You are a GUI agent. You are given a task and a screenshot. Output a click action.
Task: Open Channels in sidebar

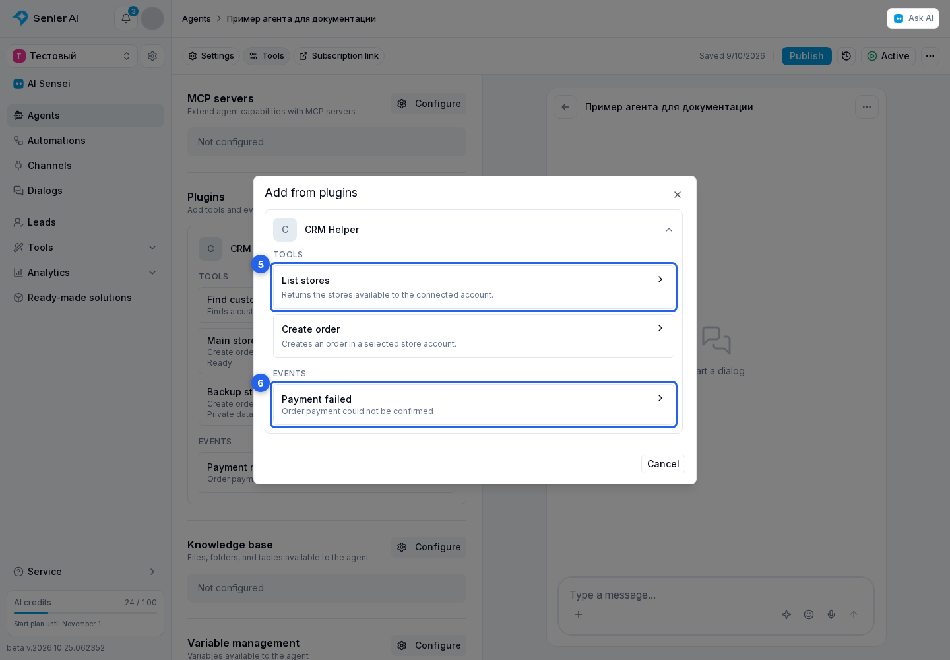click(86, 166)
